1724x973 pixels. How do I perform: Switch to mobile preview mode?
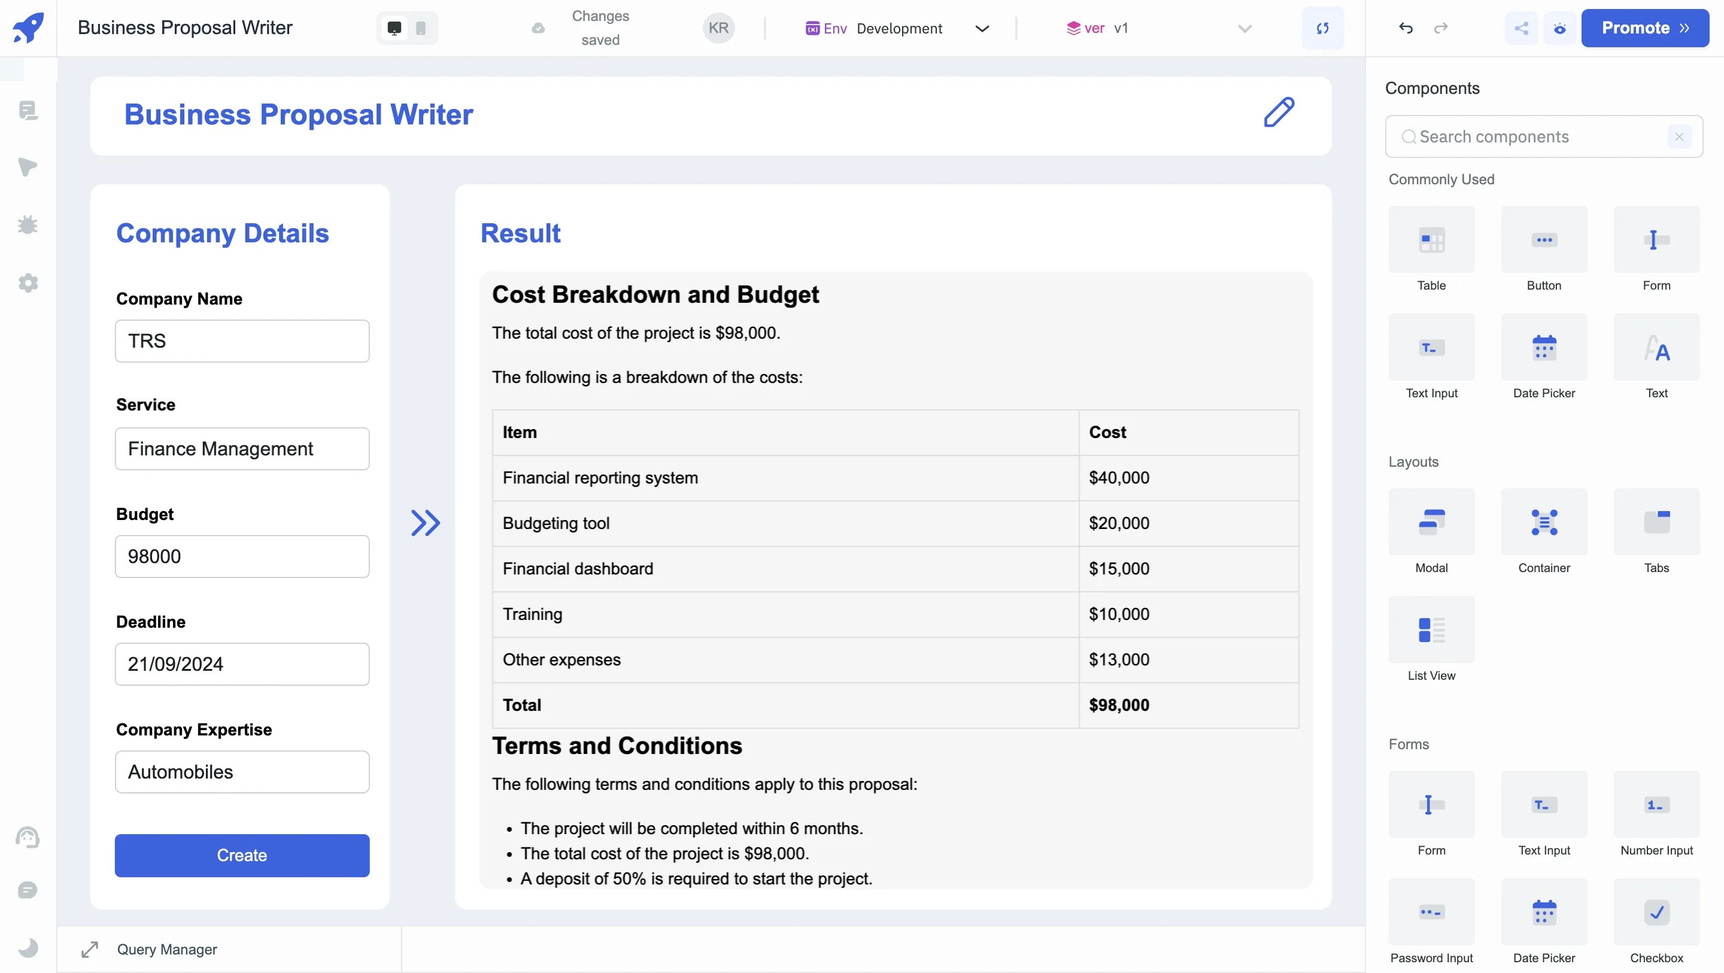pos(420,28)
